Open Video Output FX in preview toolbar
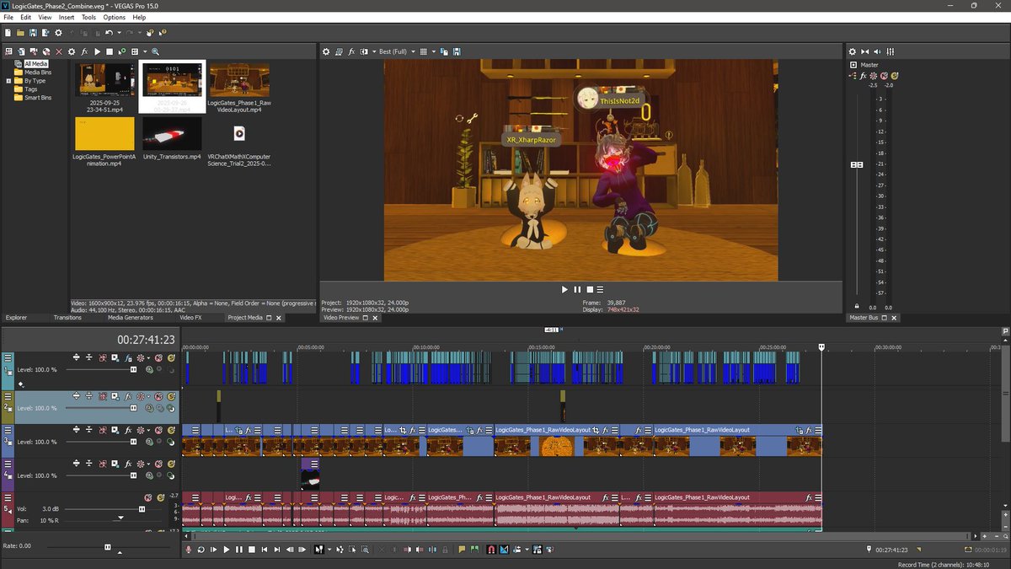Viewport: 1011px width, 569px height. click(351, 51)
